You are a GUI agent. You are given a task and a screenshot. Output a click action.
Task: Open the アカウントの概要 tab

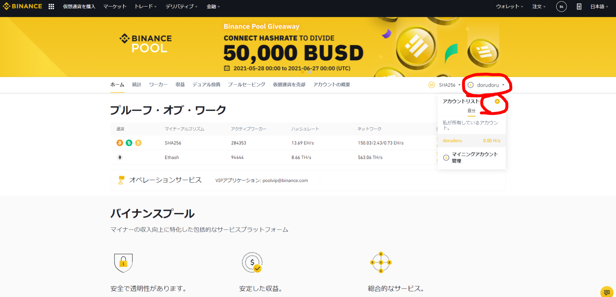(332, 85)
